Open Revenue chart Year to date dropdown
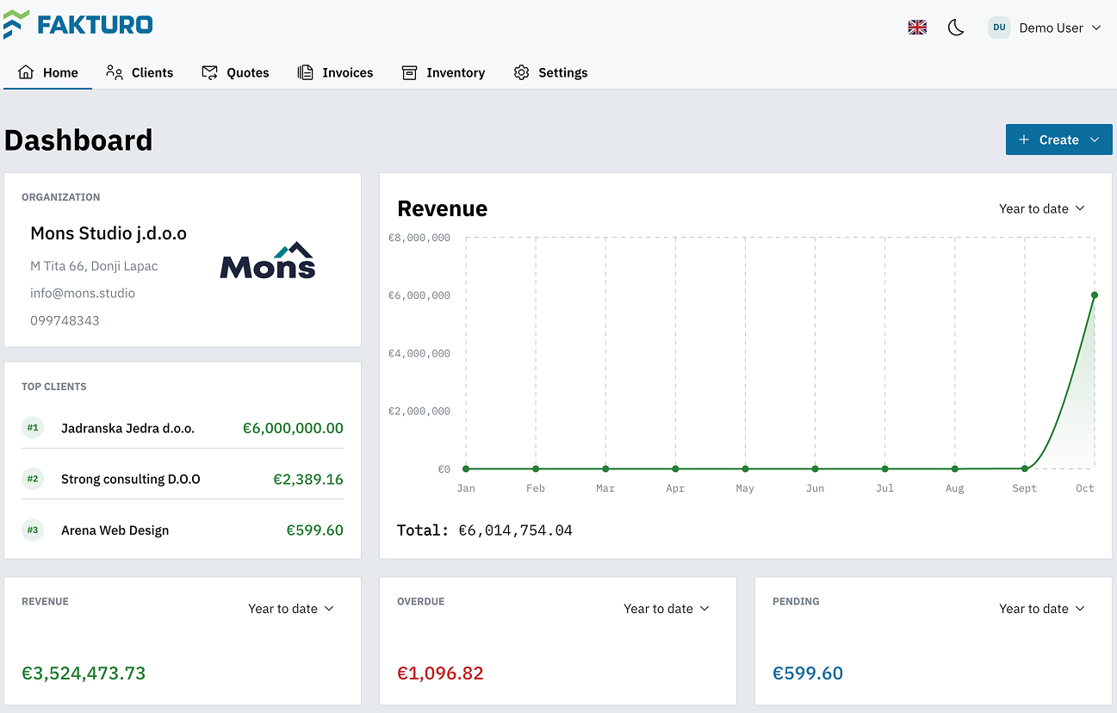Viewport: 1117px width, 713px height. pyautogui.click(x=1041, y=208)
